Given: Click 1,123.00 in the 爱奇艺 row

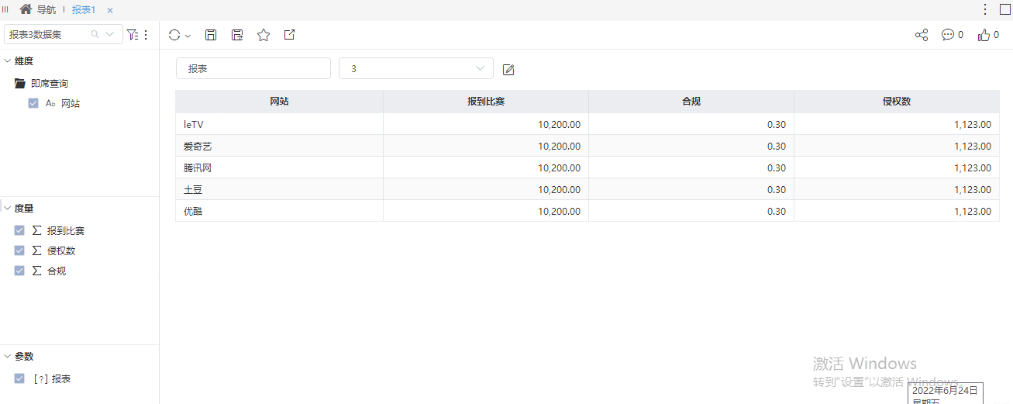Looking at the screenshot, I should (973, 146).
